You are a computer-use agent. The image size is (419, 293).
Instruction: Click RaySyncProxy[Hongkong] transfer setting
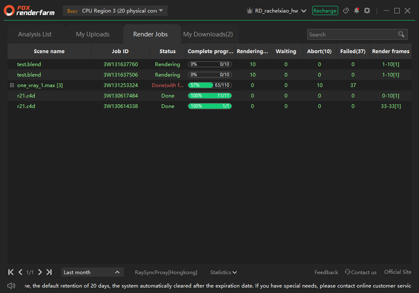tap(166, 272)
